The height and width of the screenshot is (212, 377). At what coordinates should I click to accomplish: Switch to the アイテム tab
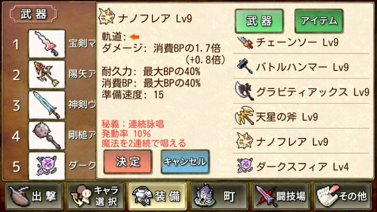tap(319, 21)
